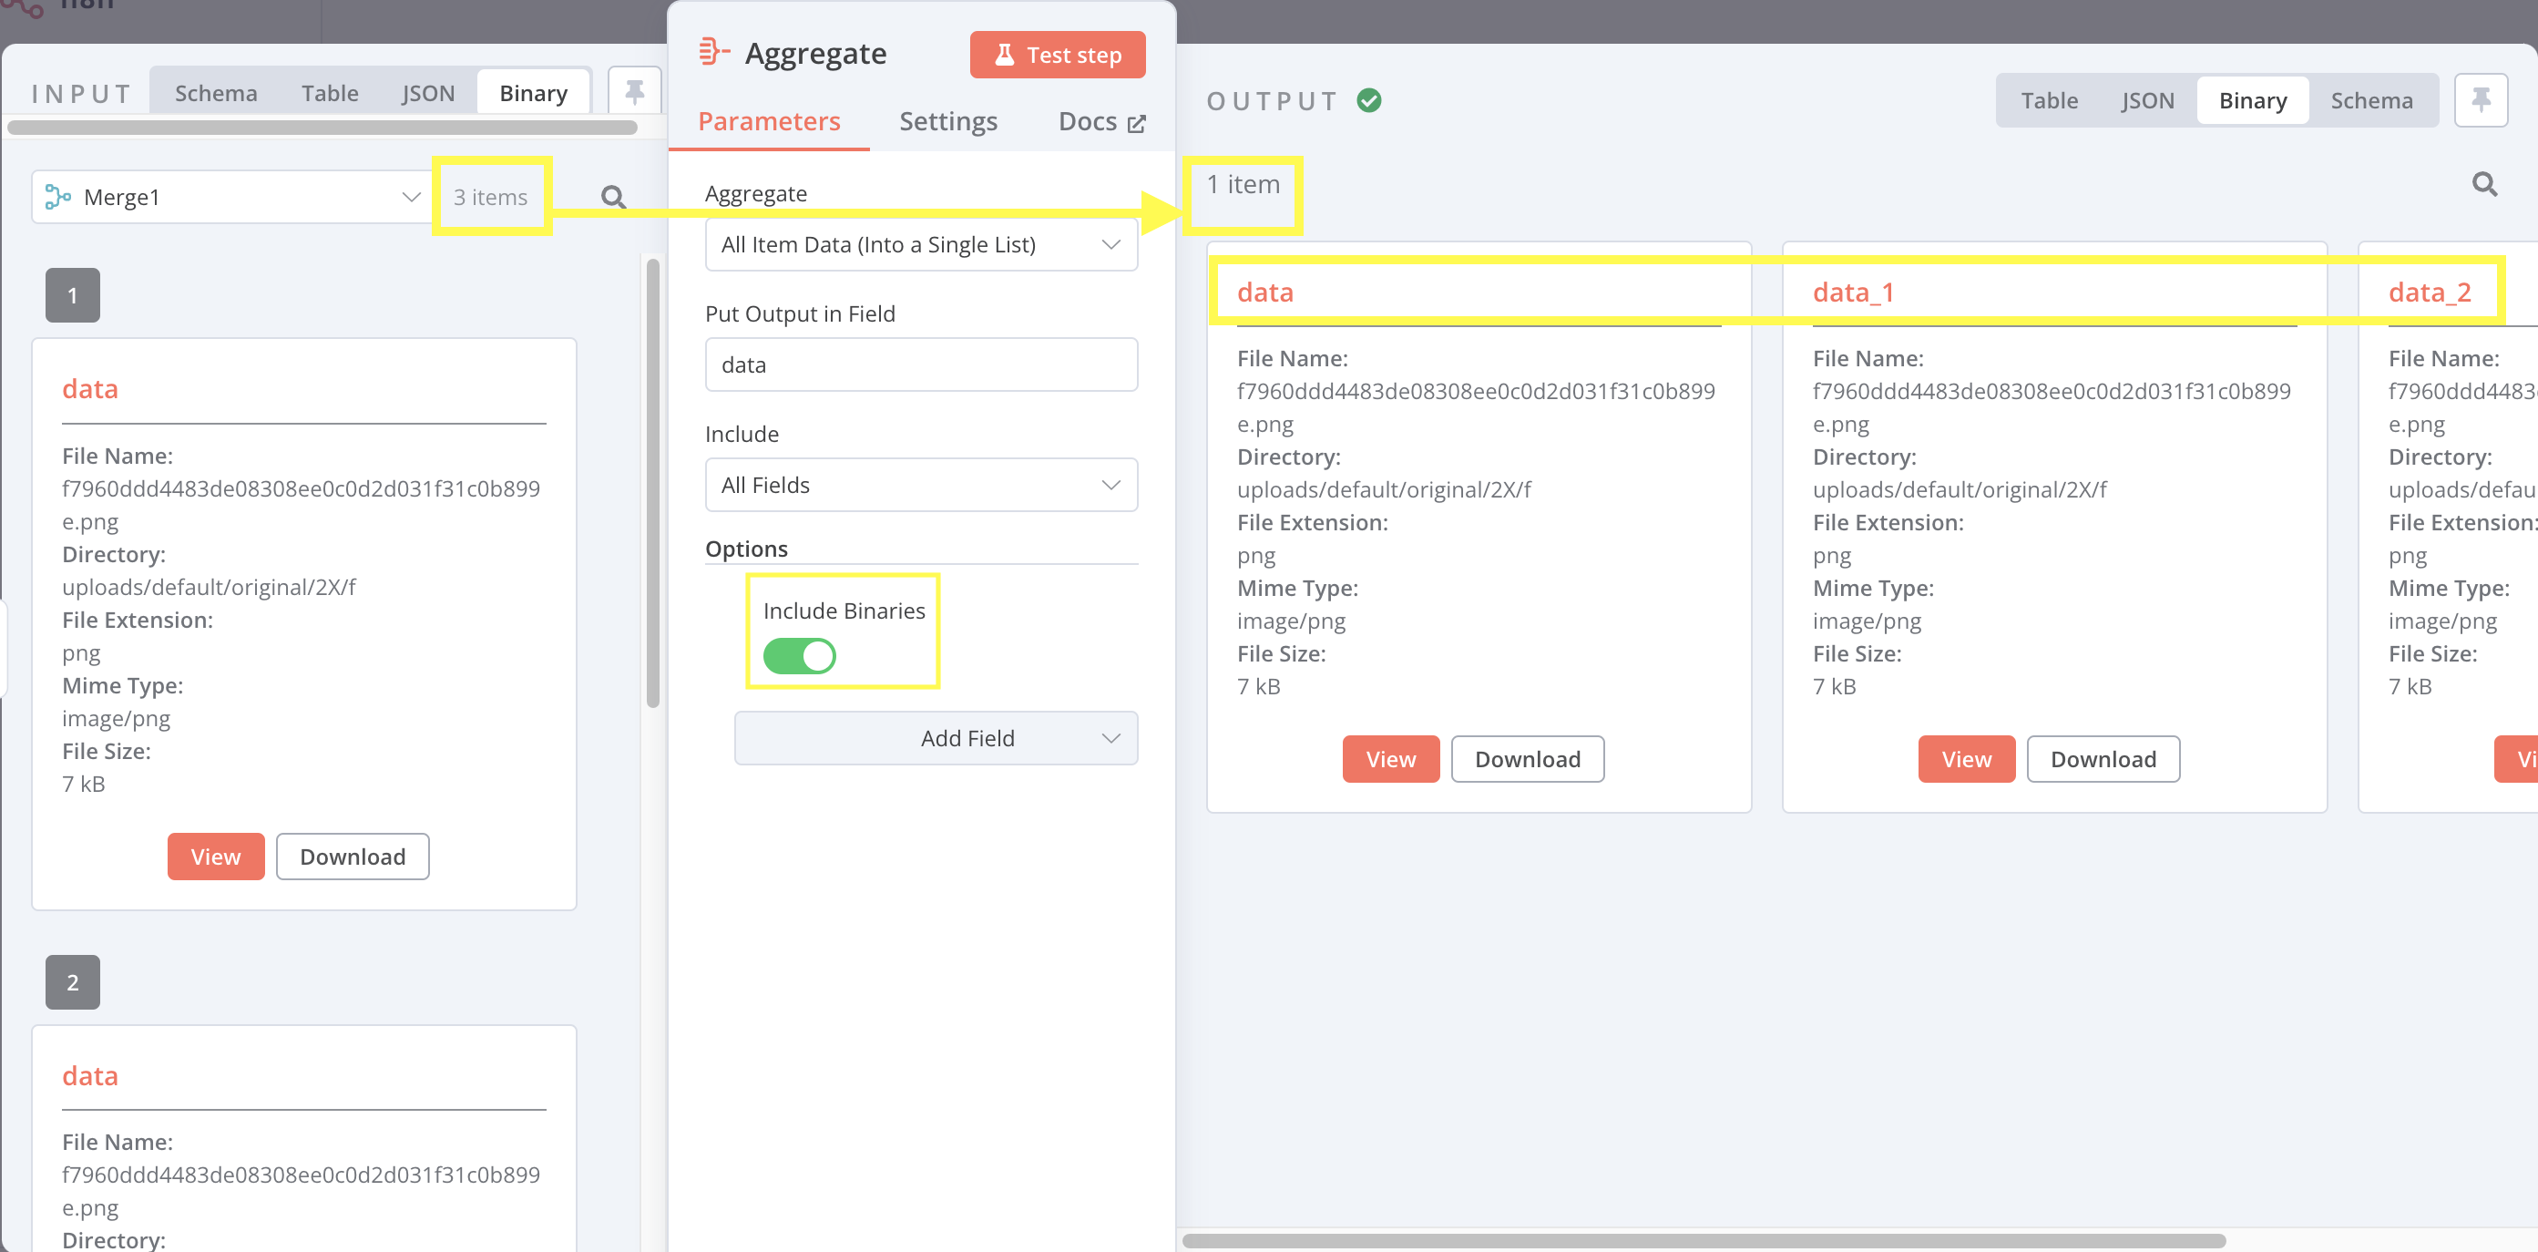2538x1252 pixels.
Task: Click the output 'data_2' heading
Action: pyautogui.click(x=2429, y=292)
